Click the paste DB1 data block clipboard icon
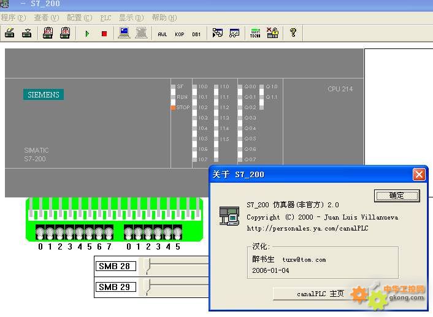Viewport: 433px width, 317px height. click(65, 33)
